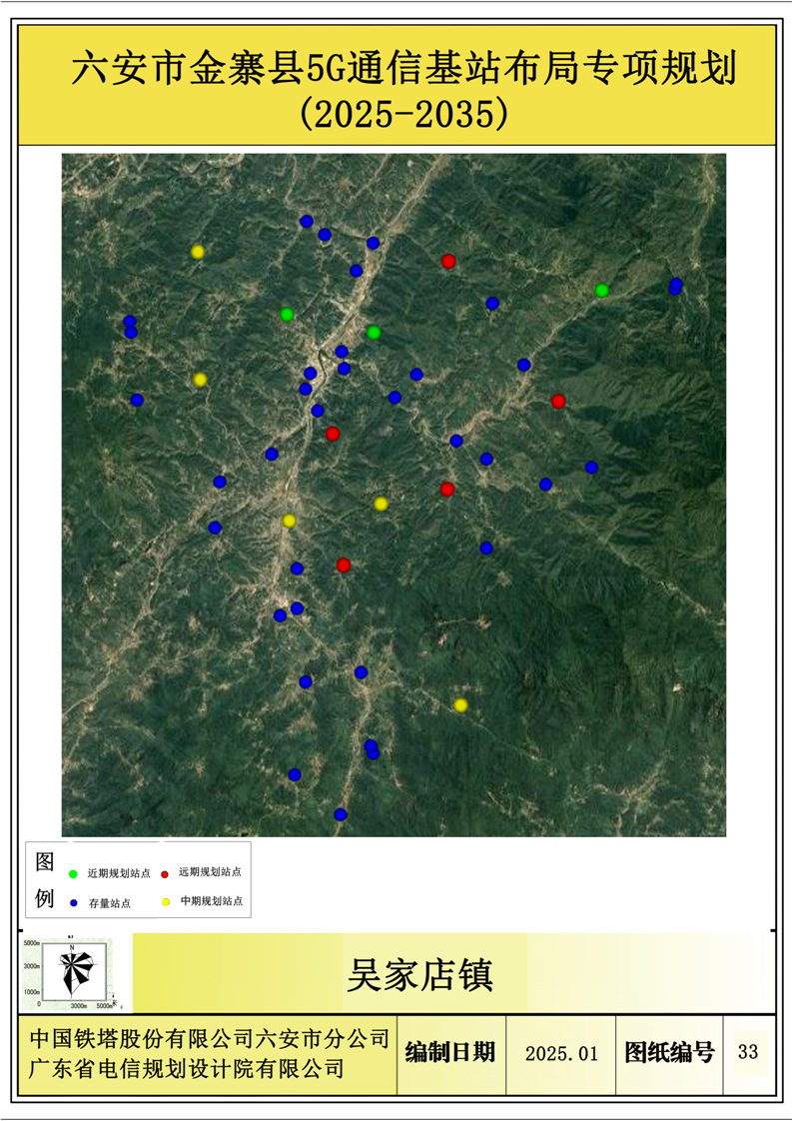Select the northernmost red marker on the map

[448, 262]
